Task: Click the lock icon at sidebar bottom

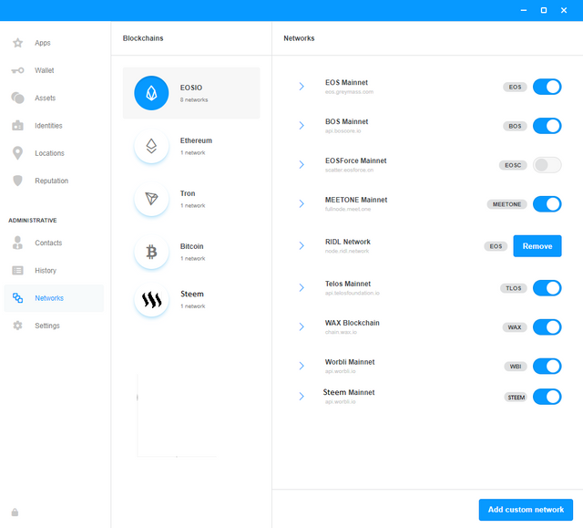Action: pos(15,512)
